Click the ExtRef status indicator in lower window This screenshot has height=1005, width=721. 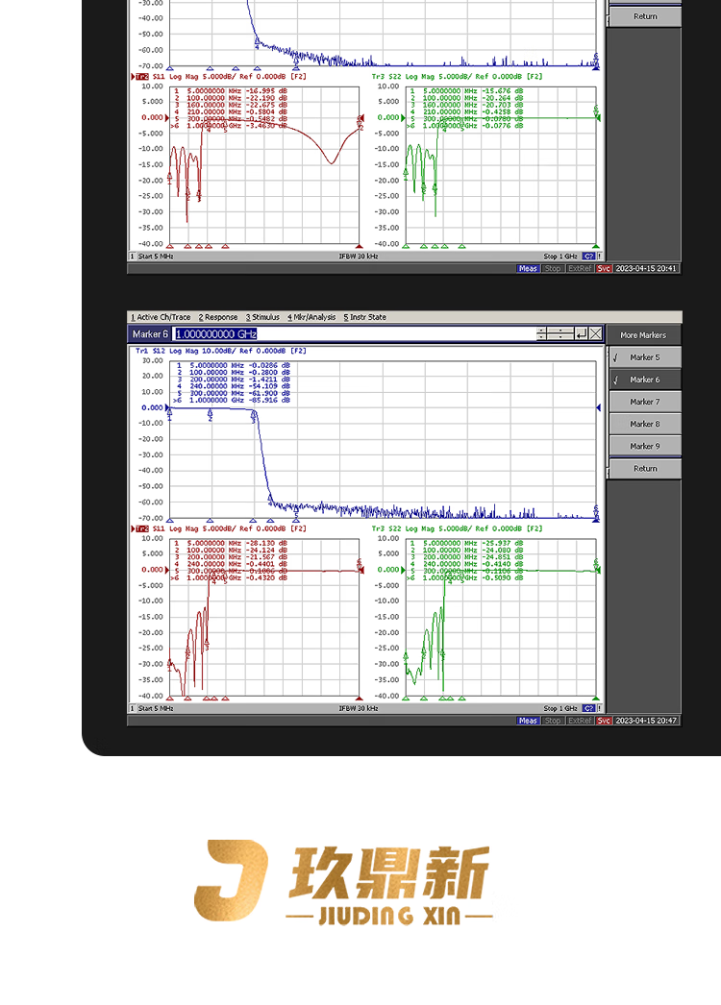[580, 721]
